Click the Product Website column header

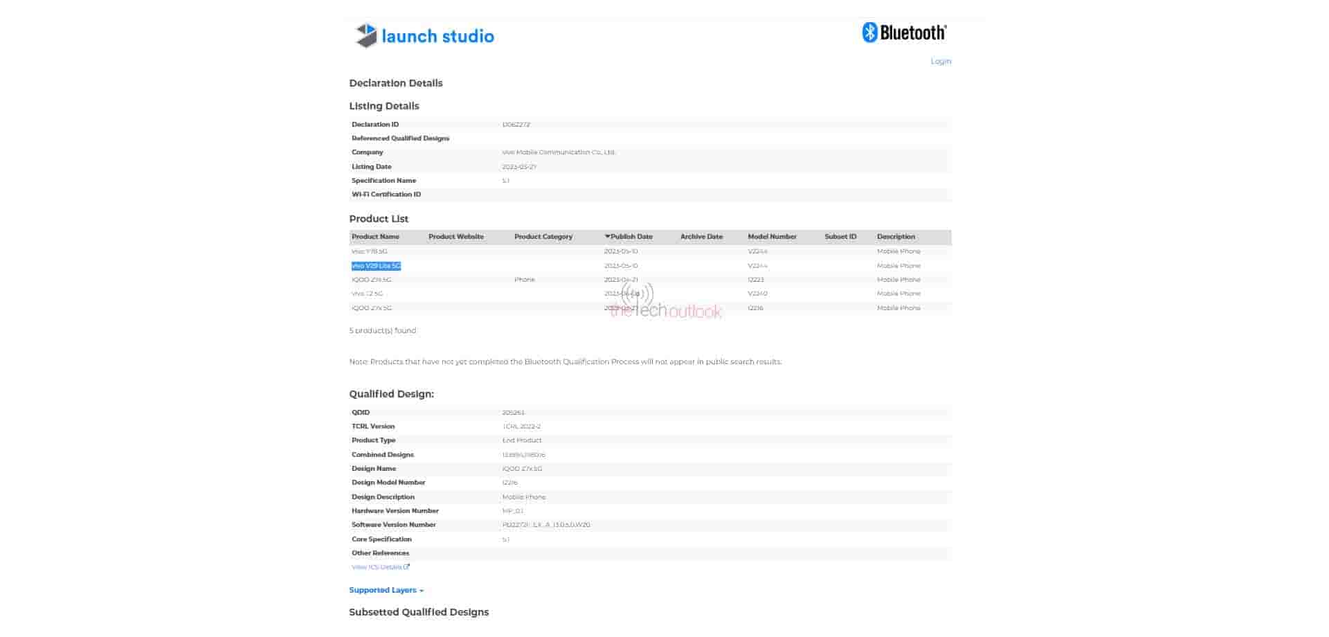[x=455, y=237]
